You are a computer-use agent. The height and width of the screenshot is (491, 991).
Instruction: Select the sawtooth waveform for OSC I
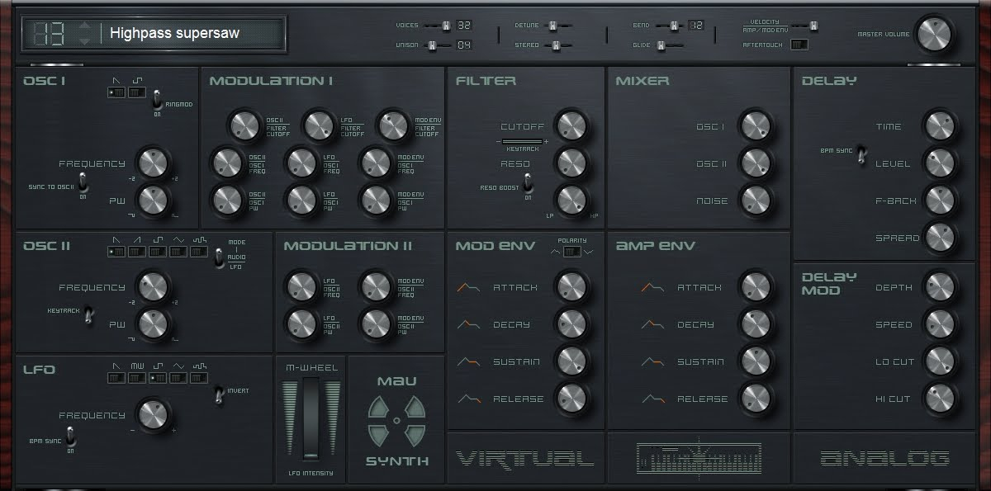[x=116, y=93]
